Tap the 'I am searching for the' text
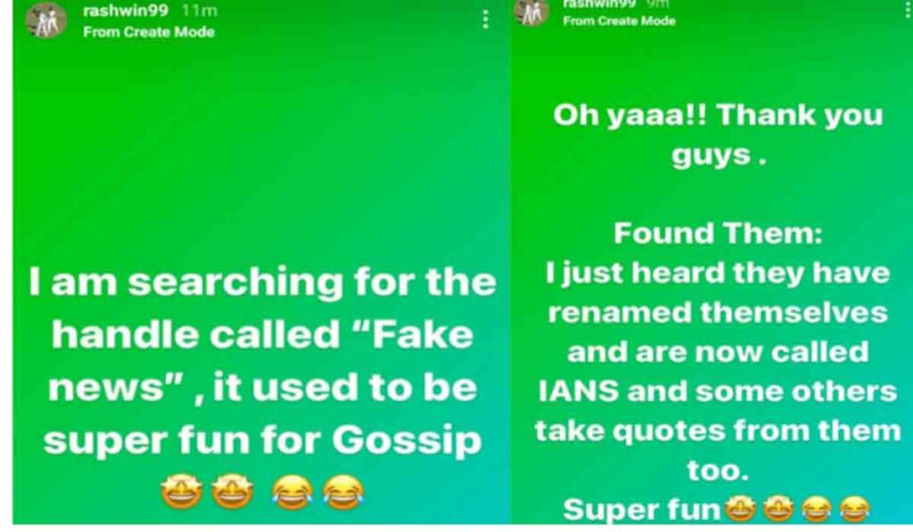The height and width of the screenshot is (532, 913). coord(263,282)
